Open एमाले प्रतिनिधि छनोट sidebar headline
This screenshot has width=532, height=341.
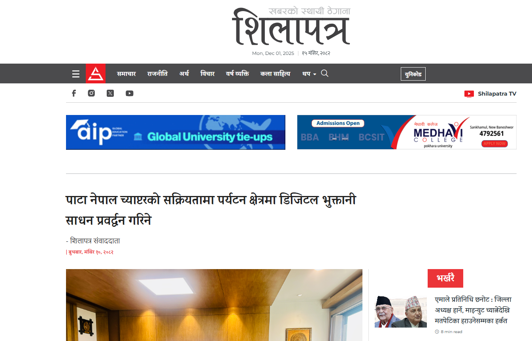473,310
